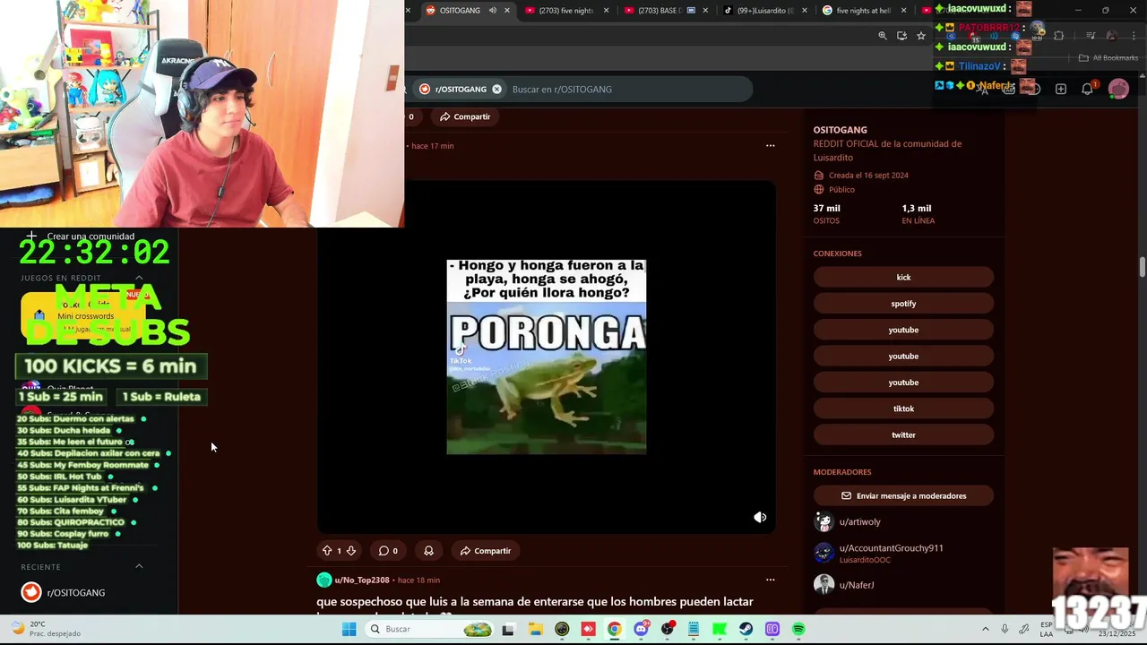This screenshot has width=1147, height=645.
Task: Open the tiktok connection link
Action: click(x=903, y=408)
